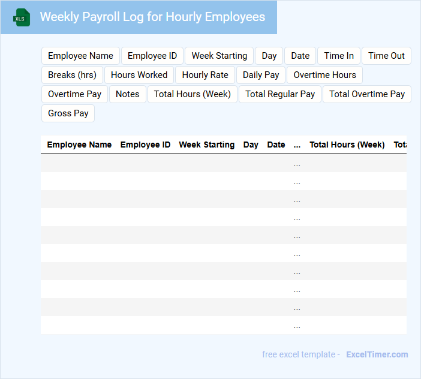Click the Notes tag

click(x=127, y=94)
